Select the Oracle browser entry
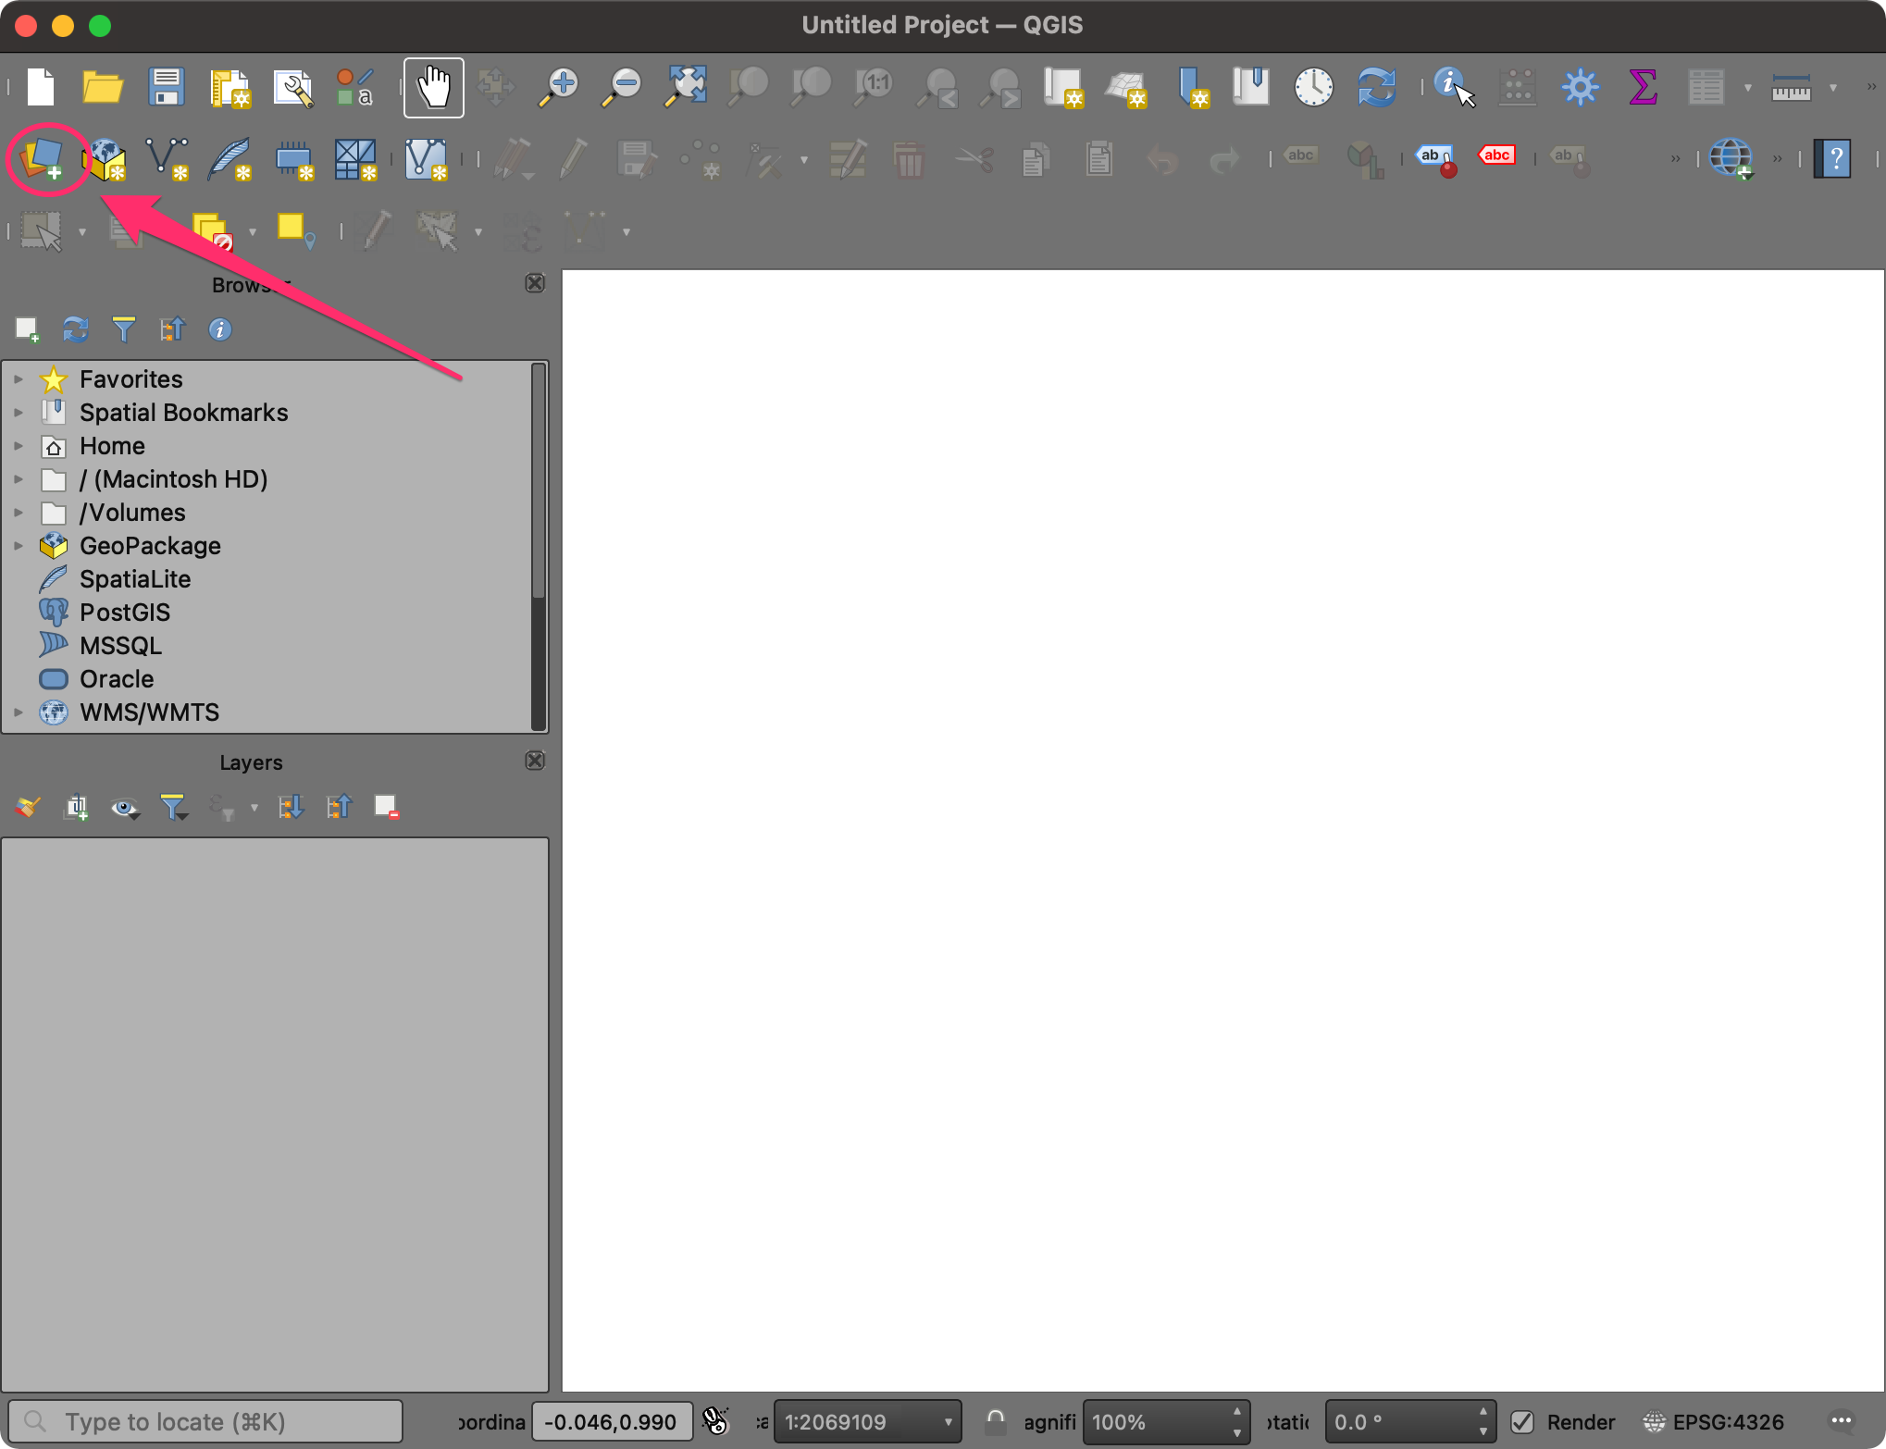The height and width of the screenshot is (1449, 1886). pyautogui.click(x=117, y=679)
